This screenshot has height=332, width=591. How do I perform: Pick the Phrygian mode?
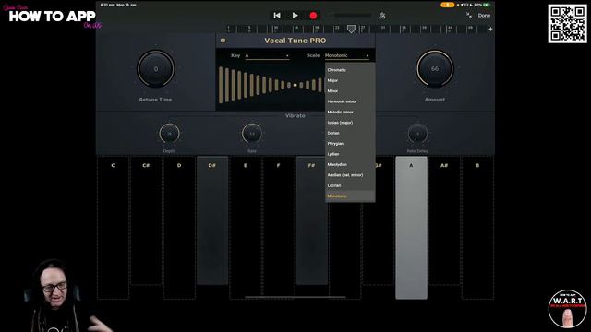pos(350,144)
